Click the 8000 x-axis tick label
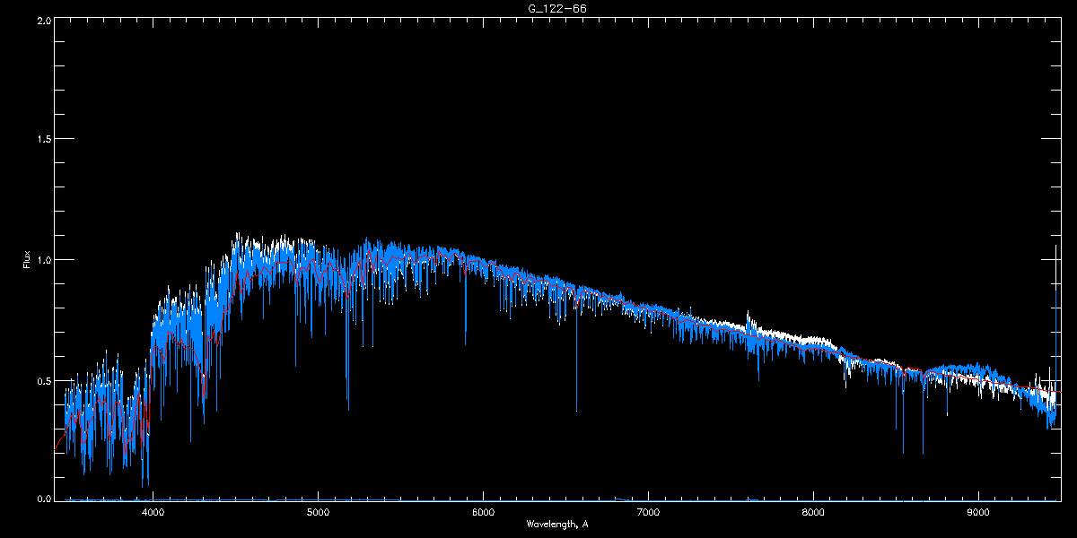The width and height of the screenshot is (1077, 538). point(813,513)
